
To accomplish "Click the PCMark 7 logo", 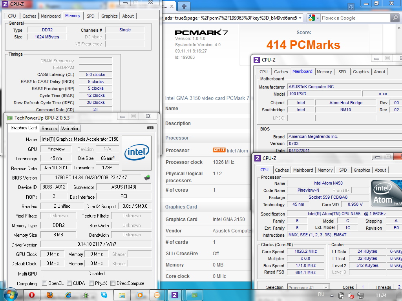I will pos(201,32).
